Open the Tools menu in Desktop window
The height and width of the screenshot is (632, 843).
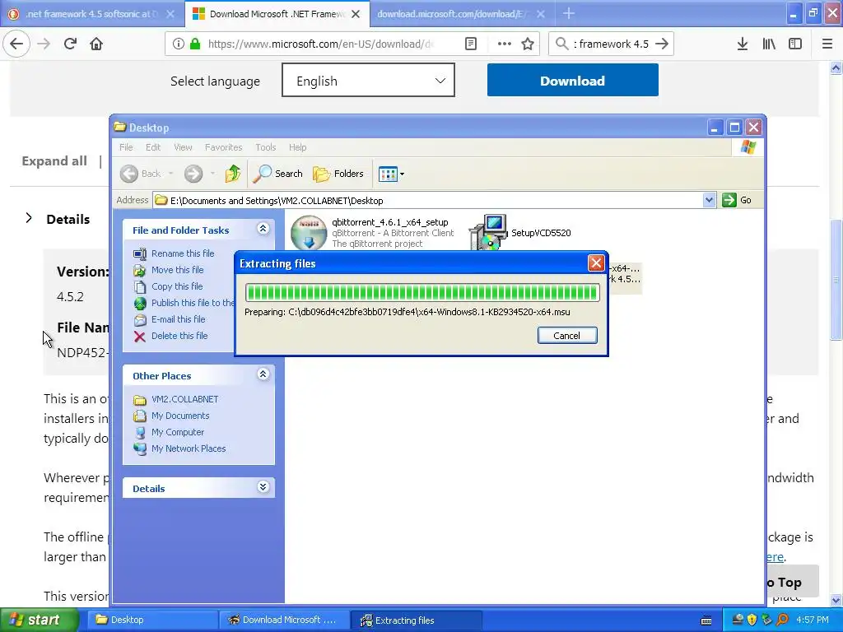[x=266, y=147]
